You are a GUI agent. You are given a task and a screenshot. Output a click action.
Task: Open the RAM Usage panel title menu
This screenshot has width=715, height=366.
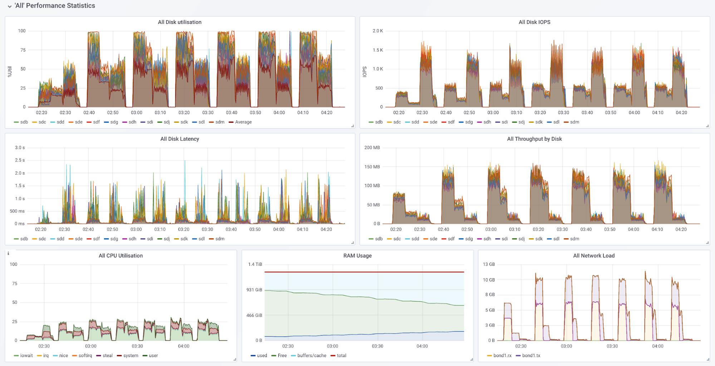tap(357, 256)
